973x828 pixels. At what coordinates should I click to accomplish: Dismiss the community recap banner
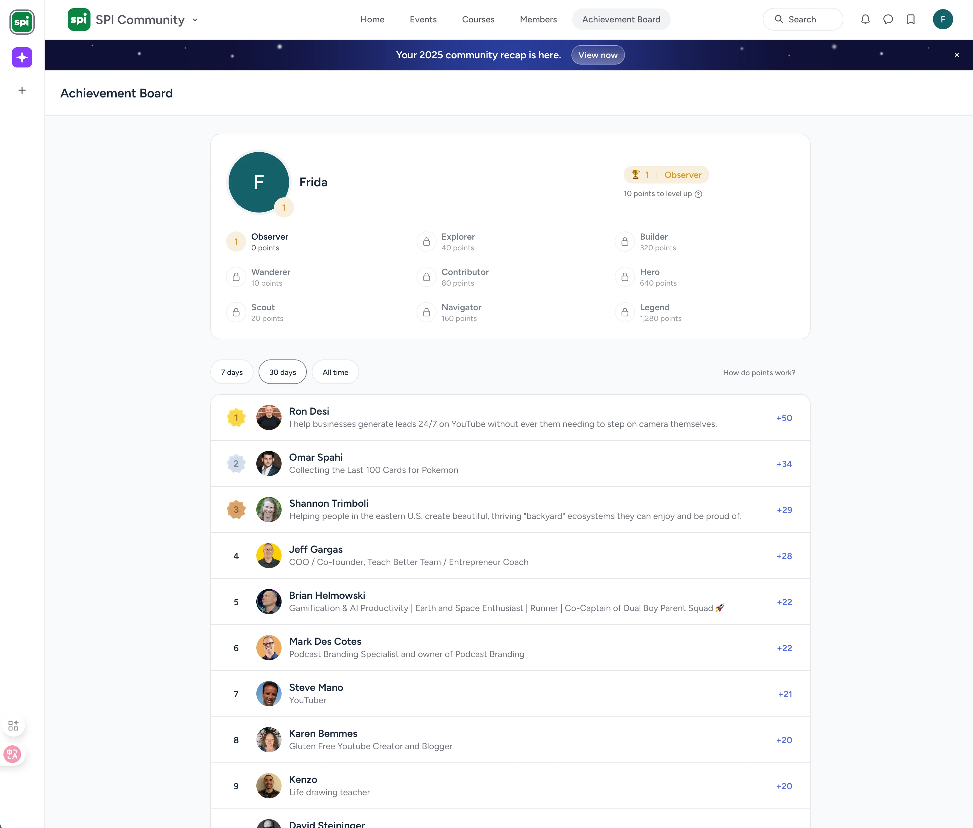pos(957,55)
